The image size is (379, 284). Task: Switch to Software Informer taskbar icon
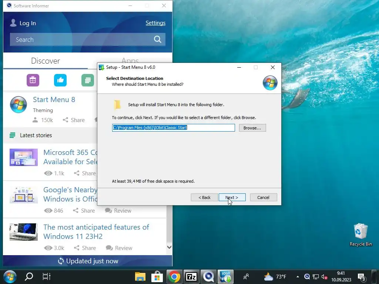pyautogui.click(x=208, y=277)
